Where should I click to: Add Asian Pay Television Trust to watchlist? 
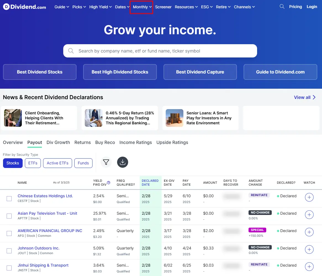pyautogui.click(x=309, y=215)
